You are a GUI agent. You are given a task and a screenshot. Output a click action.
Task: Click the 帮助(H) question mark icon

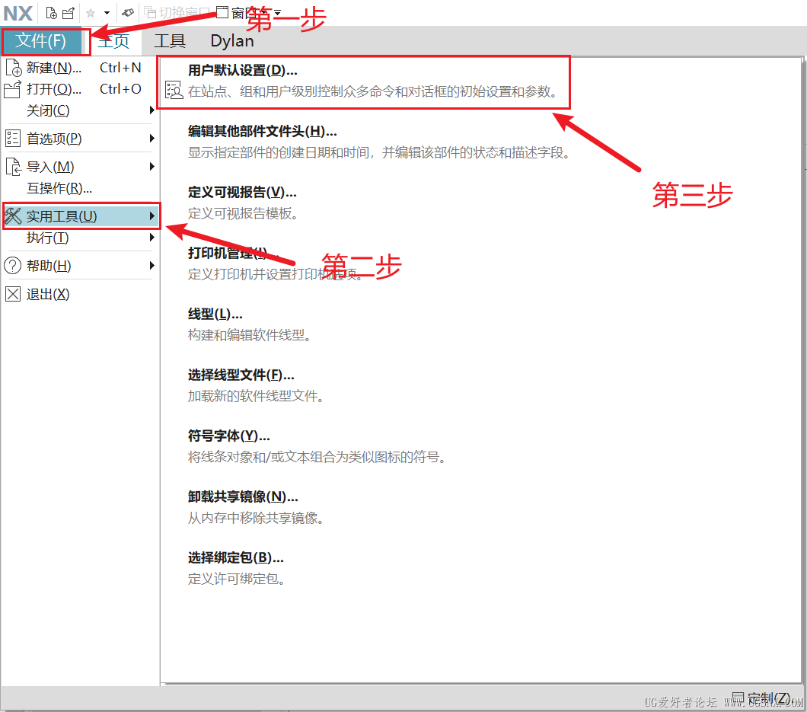[13, 266]
